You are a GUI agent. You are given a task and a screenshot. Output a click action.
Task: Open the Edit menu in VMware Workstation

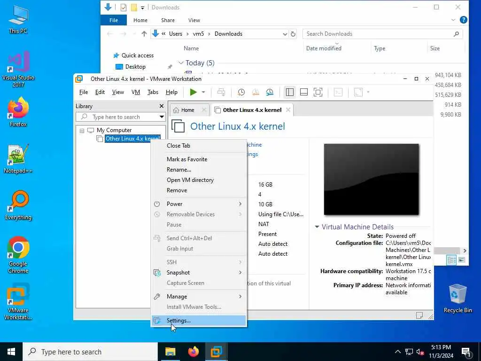click(x=100, y=92)
